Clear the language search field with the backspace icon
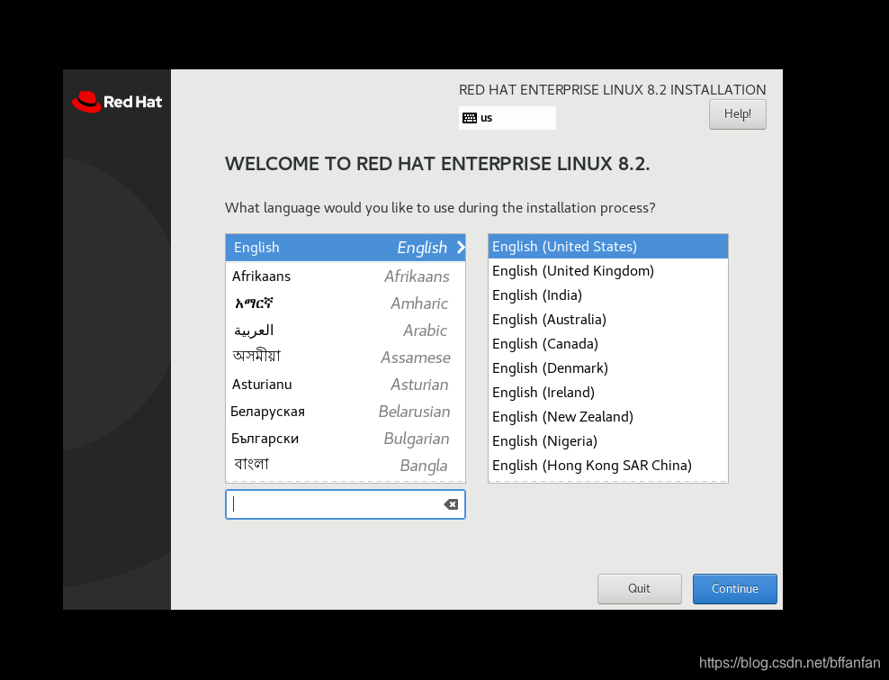This screenshot has height=680, width=889. click(x=451, y=504)
